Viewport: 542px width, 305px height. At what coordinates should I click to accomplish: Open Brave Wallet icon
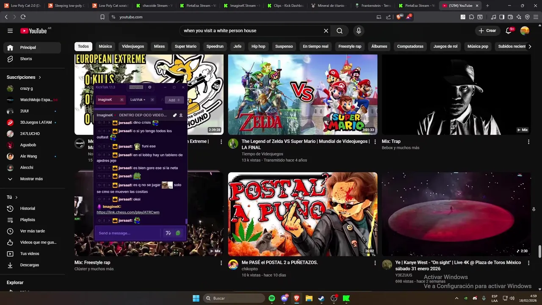point(510,17)
